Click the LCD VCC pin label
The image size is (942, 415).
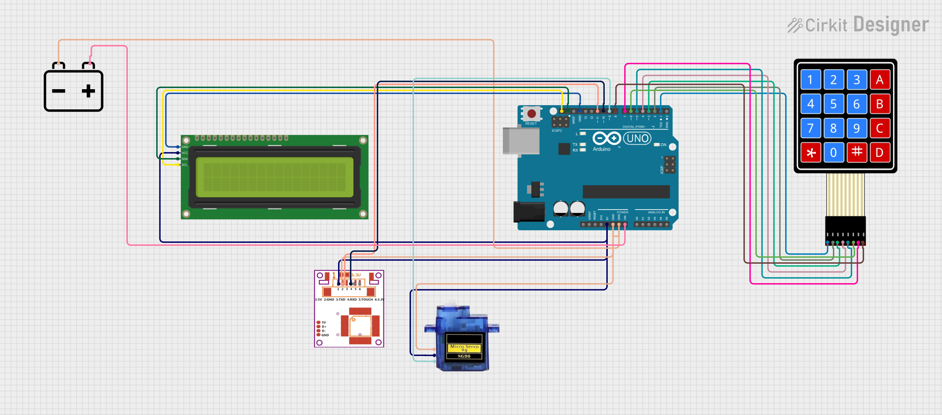coord(185,153)
